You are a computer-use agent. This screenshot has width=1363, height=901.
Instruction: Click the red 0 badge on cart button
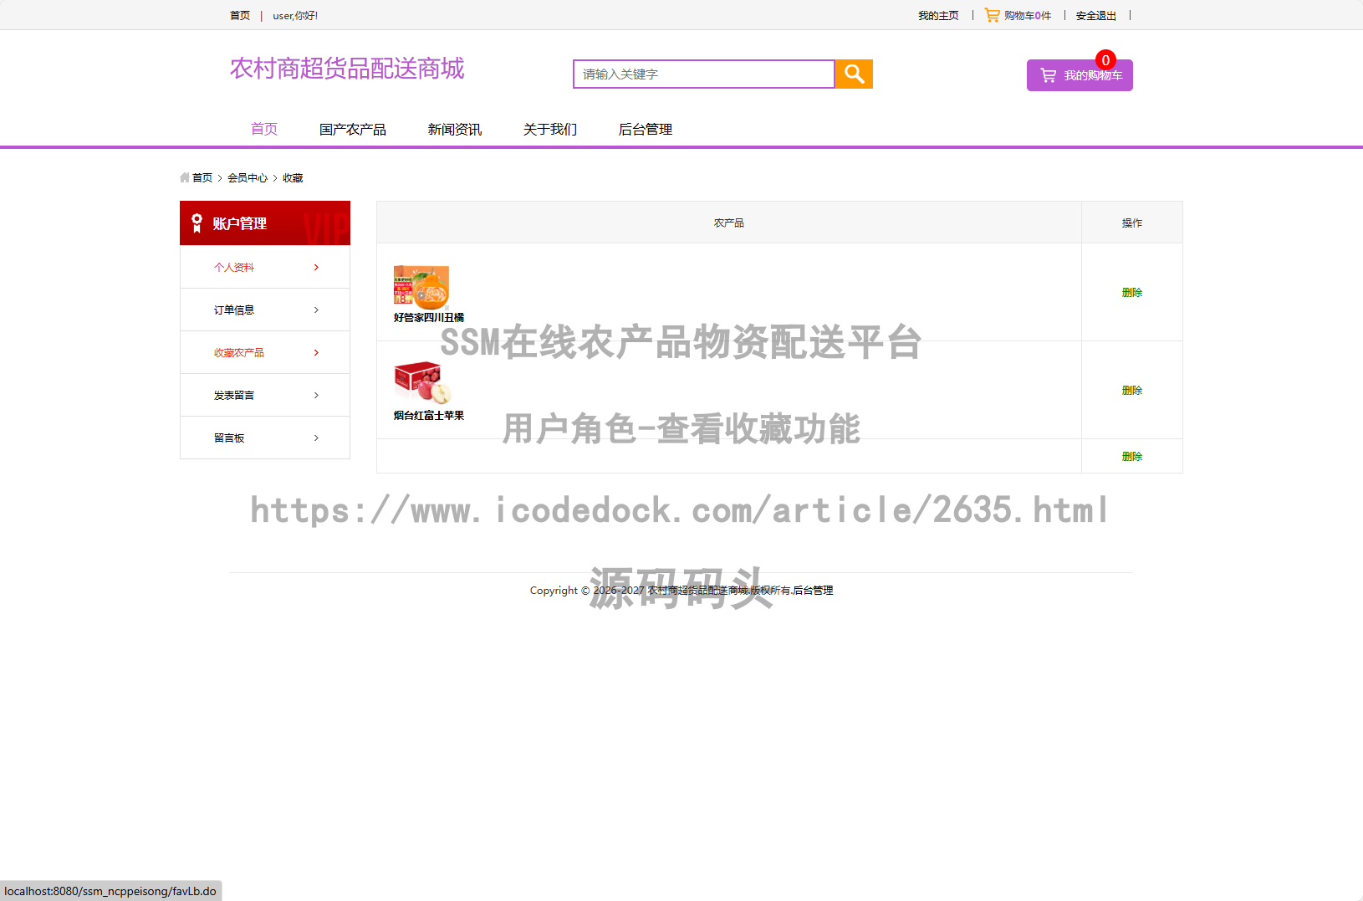1105,60
